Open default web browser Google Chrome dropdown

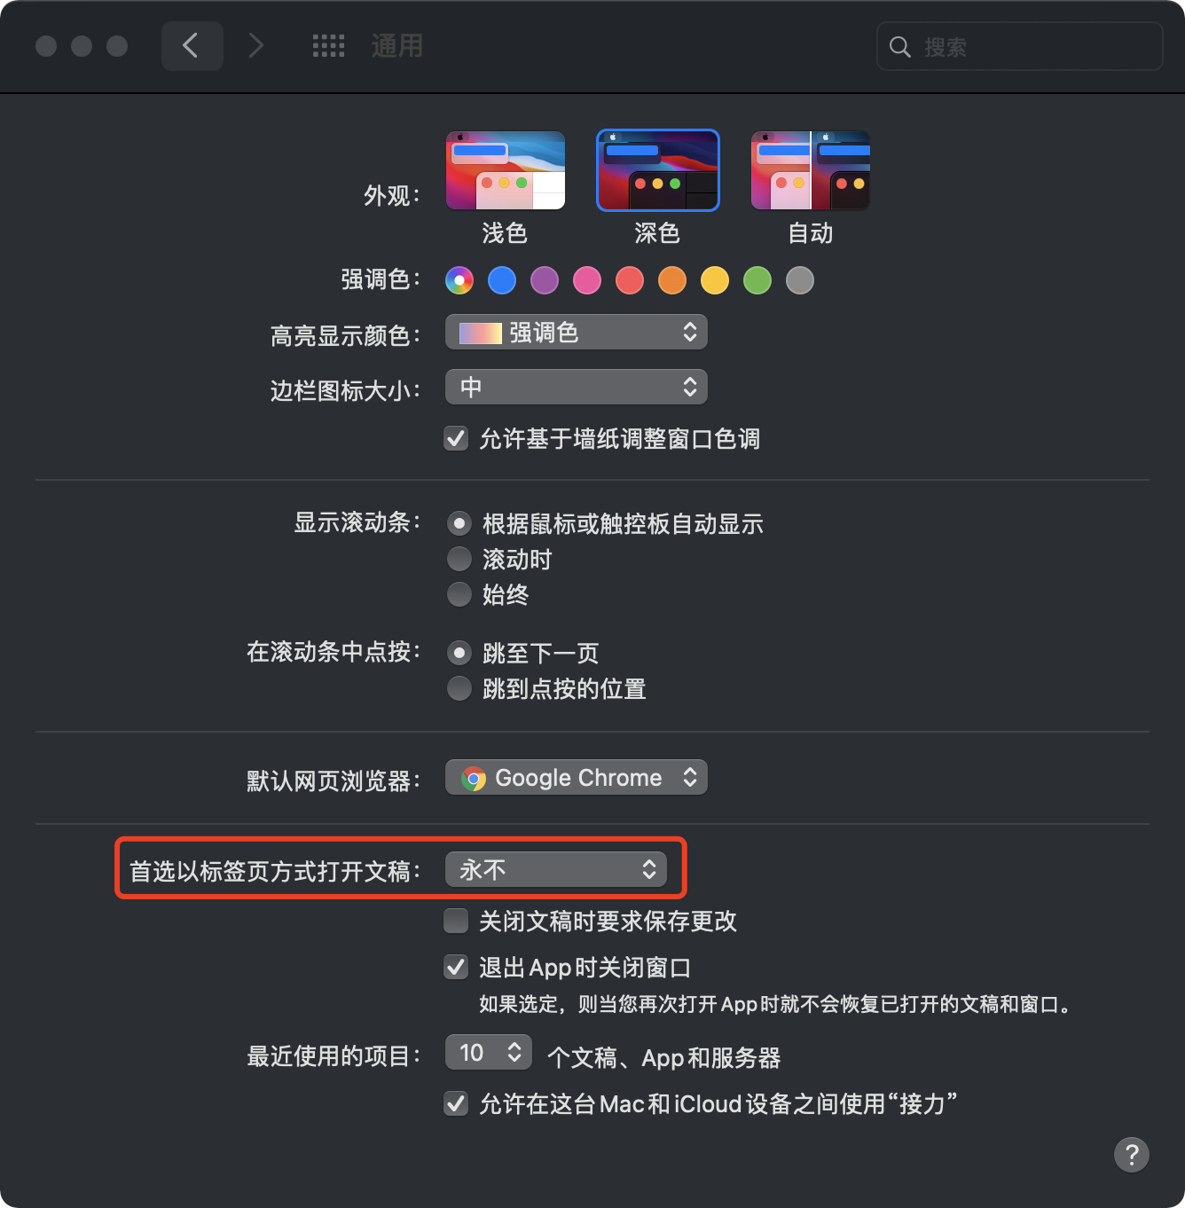577,778
